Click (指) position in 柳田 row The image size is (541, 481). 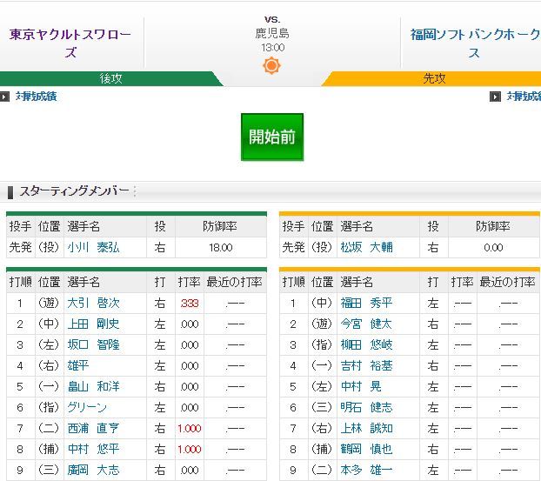[322, 344]
